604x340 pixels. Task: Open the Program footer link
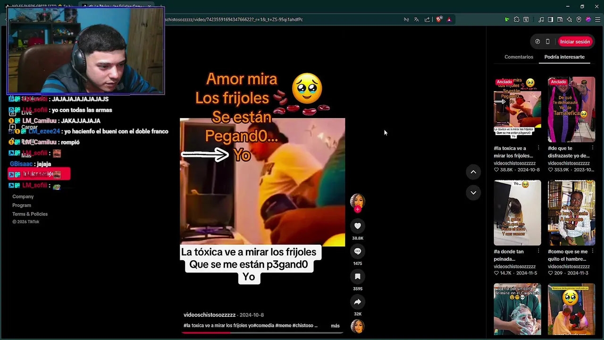click(x=22, y=205)
